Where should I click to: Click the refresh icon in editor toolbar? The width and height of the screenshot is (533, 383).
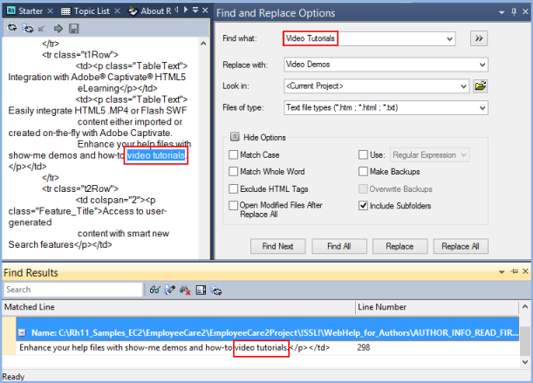(10, 30)
